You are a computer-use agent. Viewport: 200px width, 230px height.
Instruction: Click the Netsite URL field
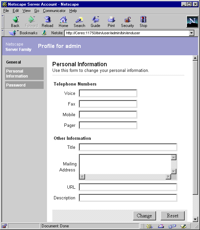(127, 33)
